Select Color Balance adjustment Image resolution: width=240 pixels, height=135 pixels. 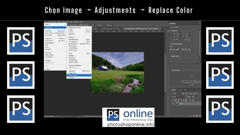[79, 42]
